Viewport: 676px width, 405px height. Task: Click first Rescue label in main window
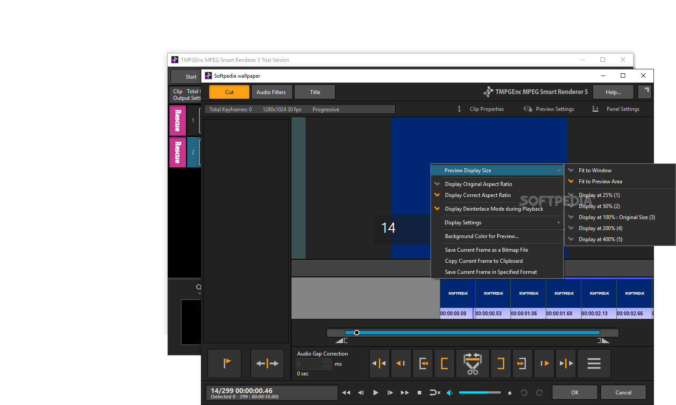[177, 120]
